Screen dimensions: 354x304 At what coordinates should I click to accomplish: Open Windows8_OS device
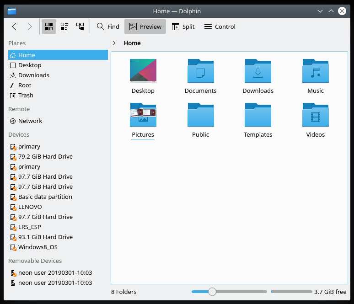coord(38,247)
